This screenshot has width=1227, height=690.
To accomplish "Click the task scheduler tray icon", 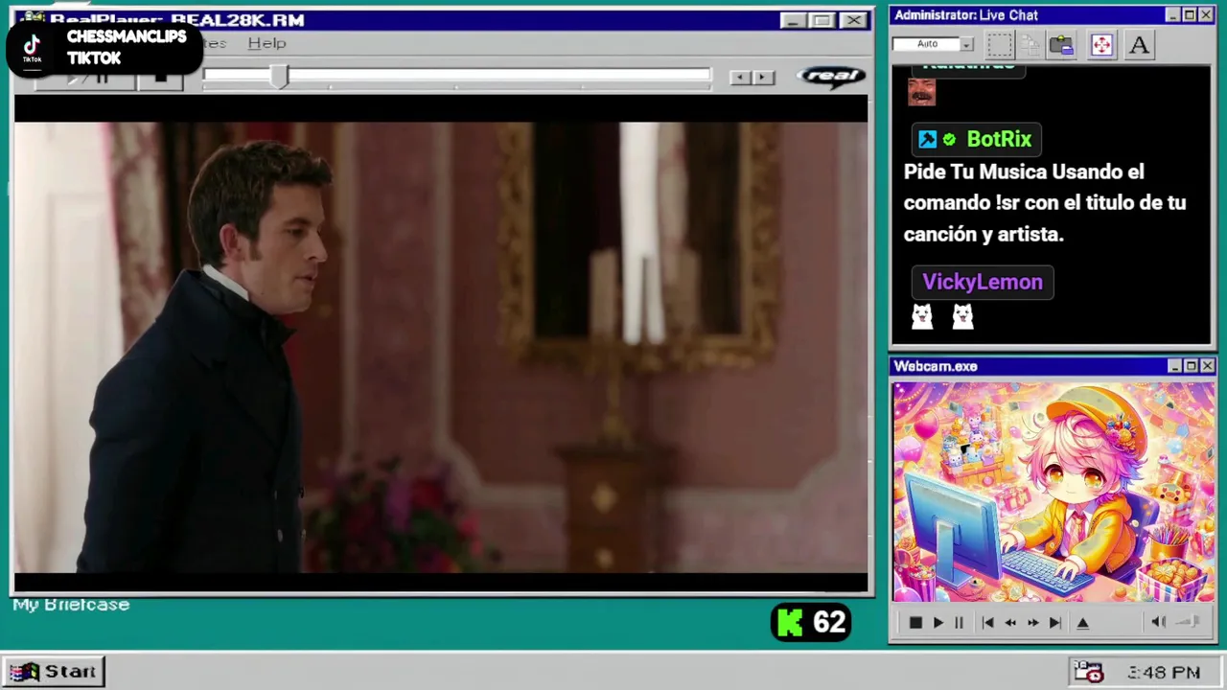I will pos(1088,672).
